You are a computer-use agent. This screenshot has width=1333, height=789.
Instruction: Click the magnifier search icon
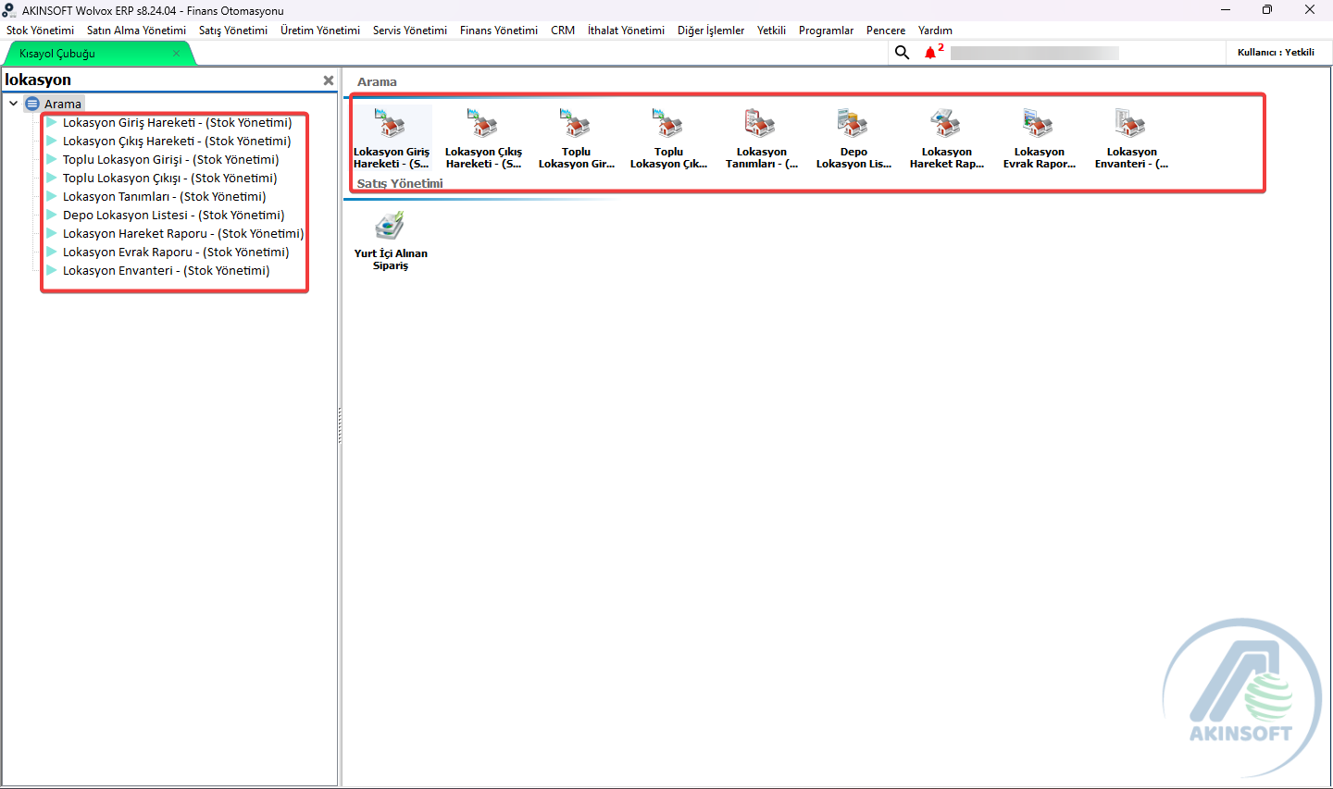[902, 53]
